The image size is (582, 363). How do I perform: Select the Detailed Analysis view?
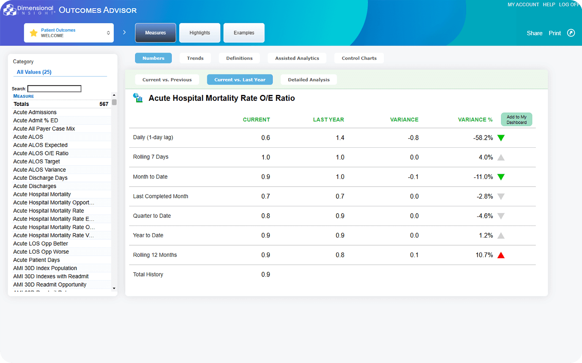tap(309, 80)
